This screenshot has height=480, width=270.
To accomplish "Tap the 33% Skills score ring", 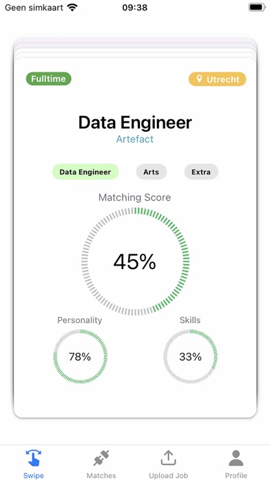I will pyautogui.click(x=190, y=357).
